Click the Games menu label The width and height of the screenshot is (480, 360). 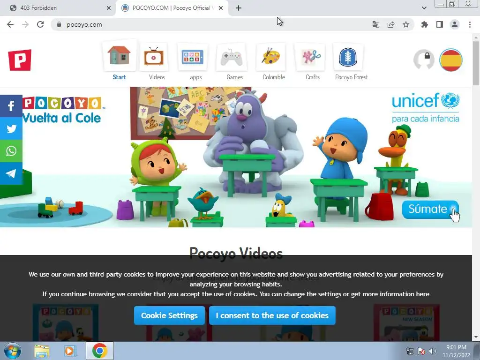pyautogui.click(x=235, y=77)
